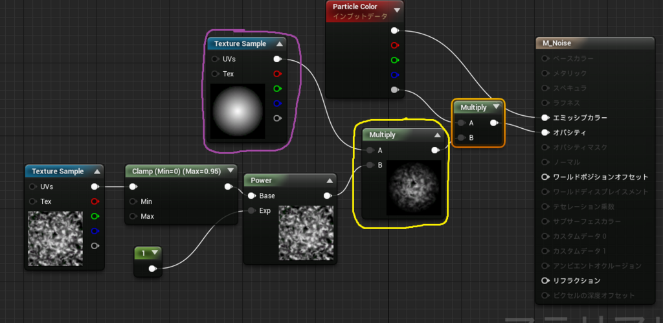Click Tex input pin on gradient Texture Sample

coord(215,74)
